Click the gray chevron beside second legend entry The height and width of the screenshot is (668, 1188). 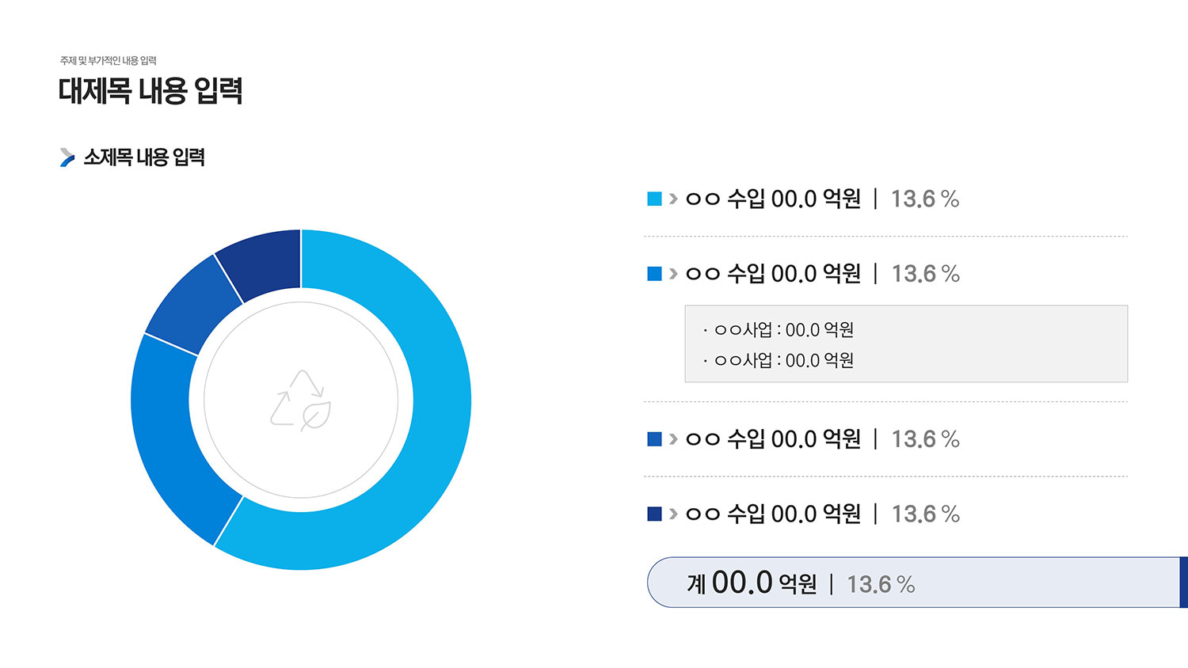pyautogui.click(x=673, y=274)
